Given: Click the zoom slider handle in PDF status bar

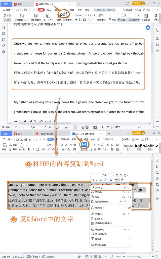Looking at the screenshot, I should pos(139,127).
